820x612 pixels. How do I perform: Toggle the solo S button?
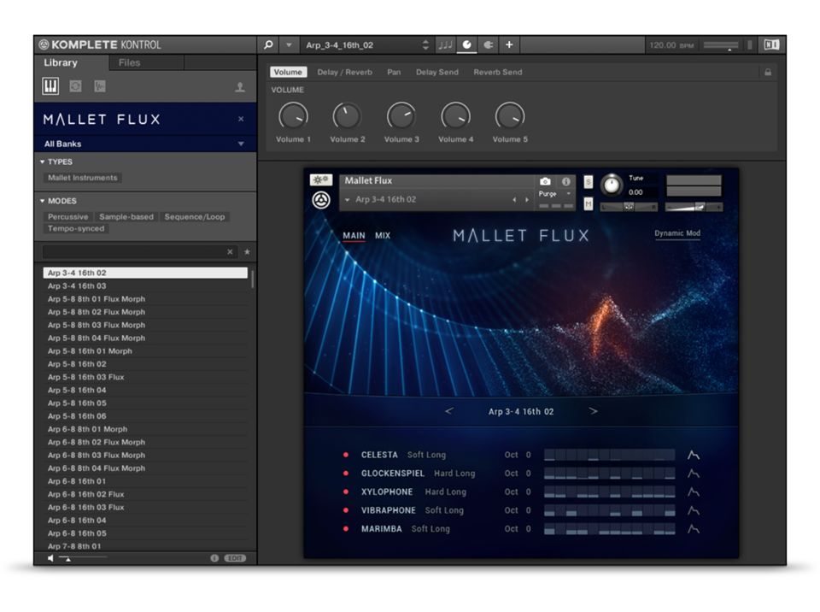588,182
